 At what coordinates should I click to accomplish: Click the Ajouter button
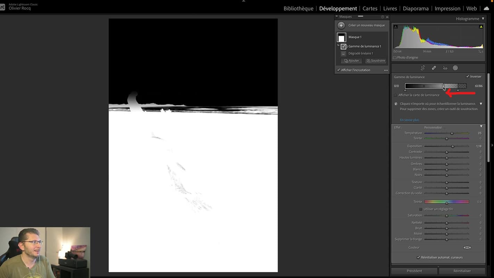(351, 61)
